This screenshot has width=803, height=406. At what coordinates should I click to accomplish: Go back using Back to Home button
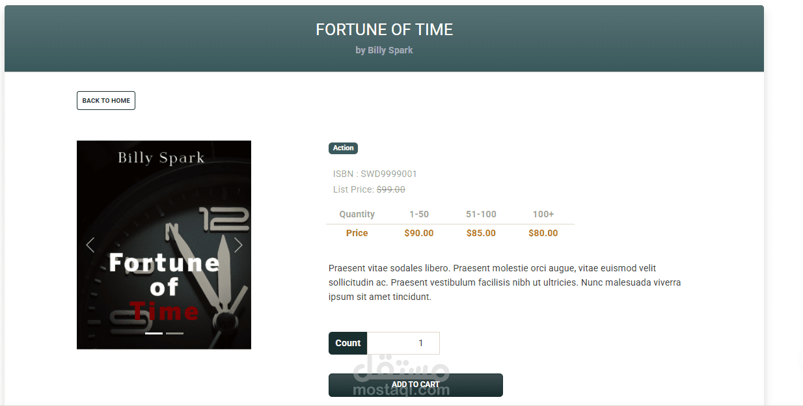106,100
